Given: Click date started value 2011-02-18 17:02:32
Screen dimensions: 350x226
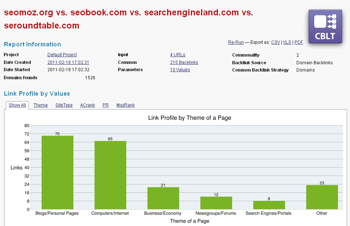Looking at the screenshot, I should tap(68, 70).
